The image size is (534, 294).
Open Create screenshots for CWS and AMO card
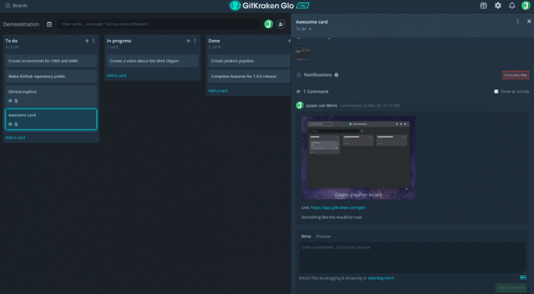51,61
